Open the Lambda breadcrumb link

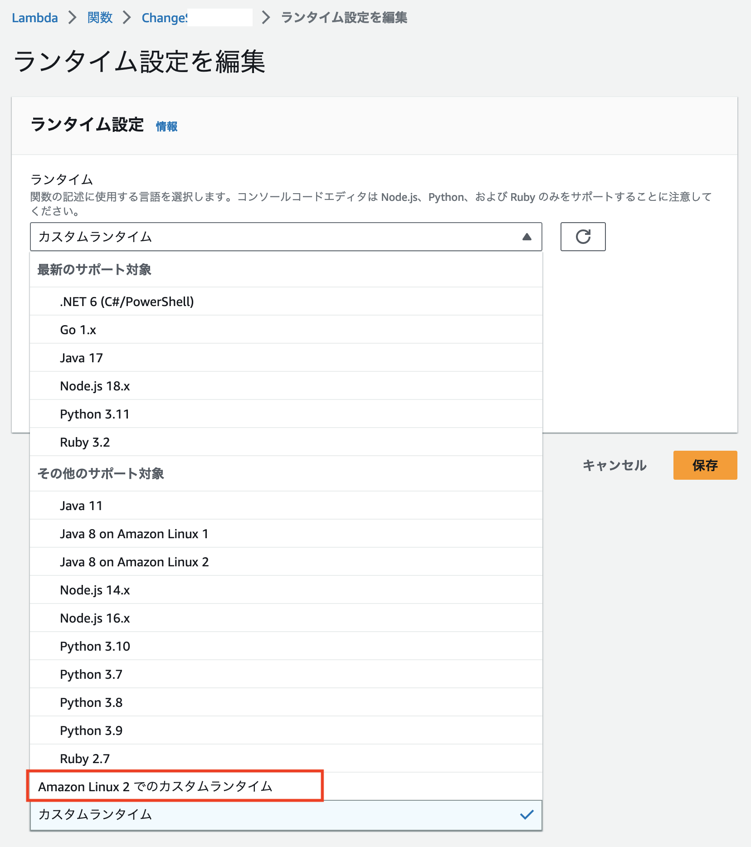[x=34, y=18]
